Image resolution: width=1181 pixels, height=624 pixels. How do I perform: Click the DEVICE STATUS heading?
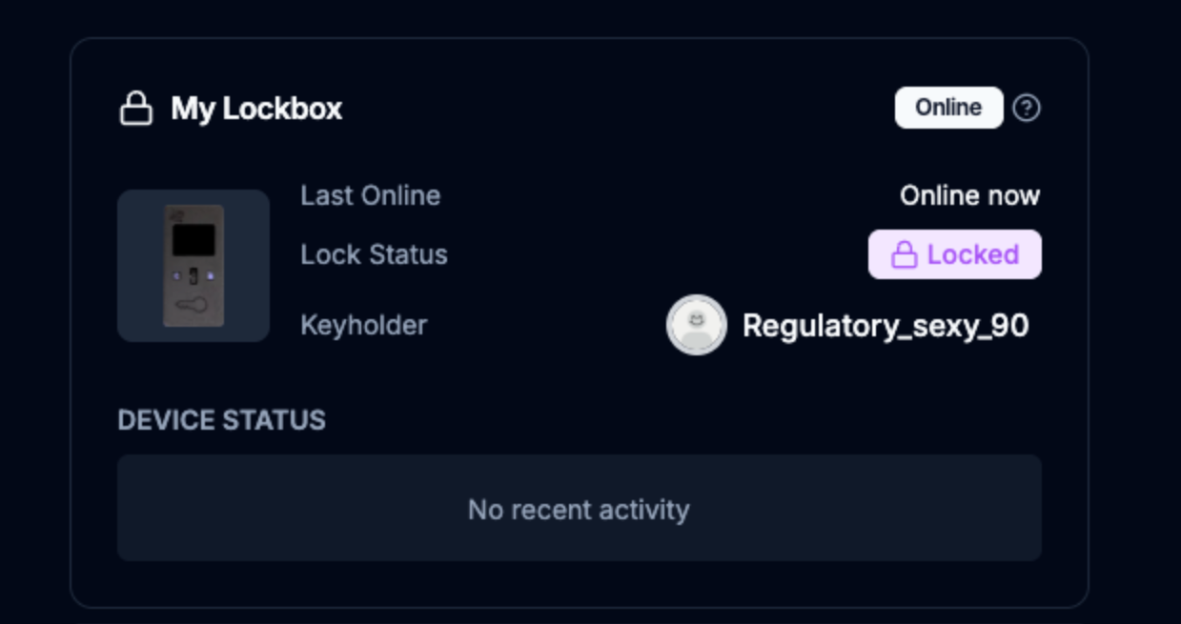click(x=221, y=420)
